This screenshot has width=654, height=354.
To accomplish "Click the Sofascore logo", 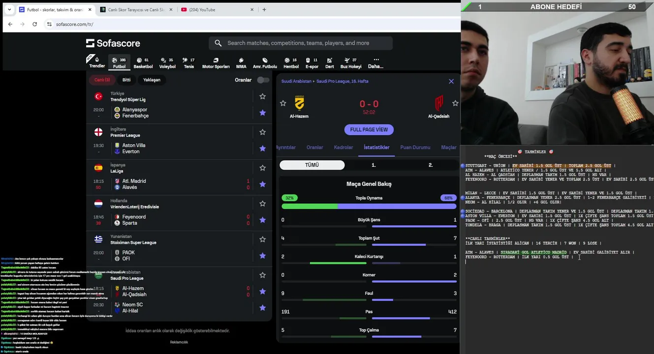I will (113, 43).
